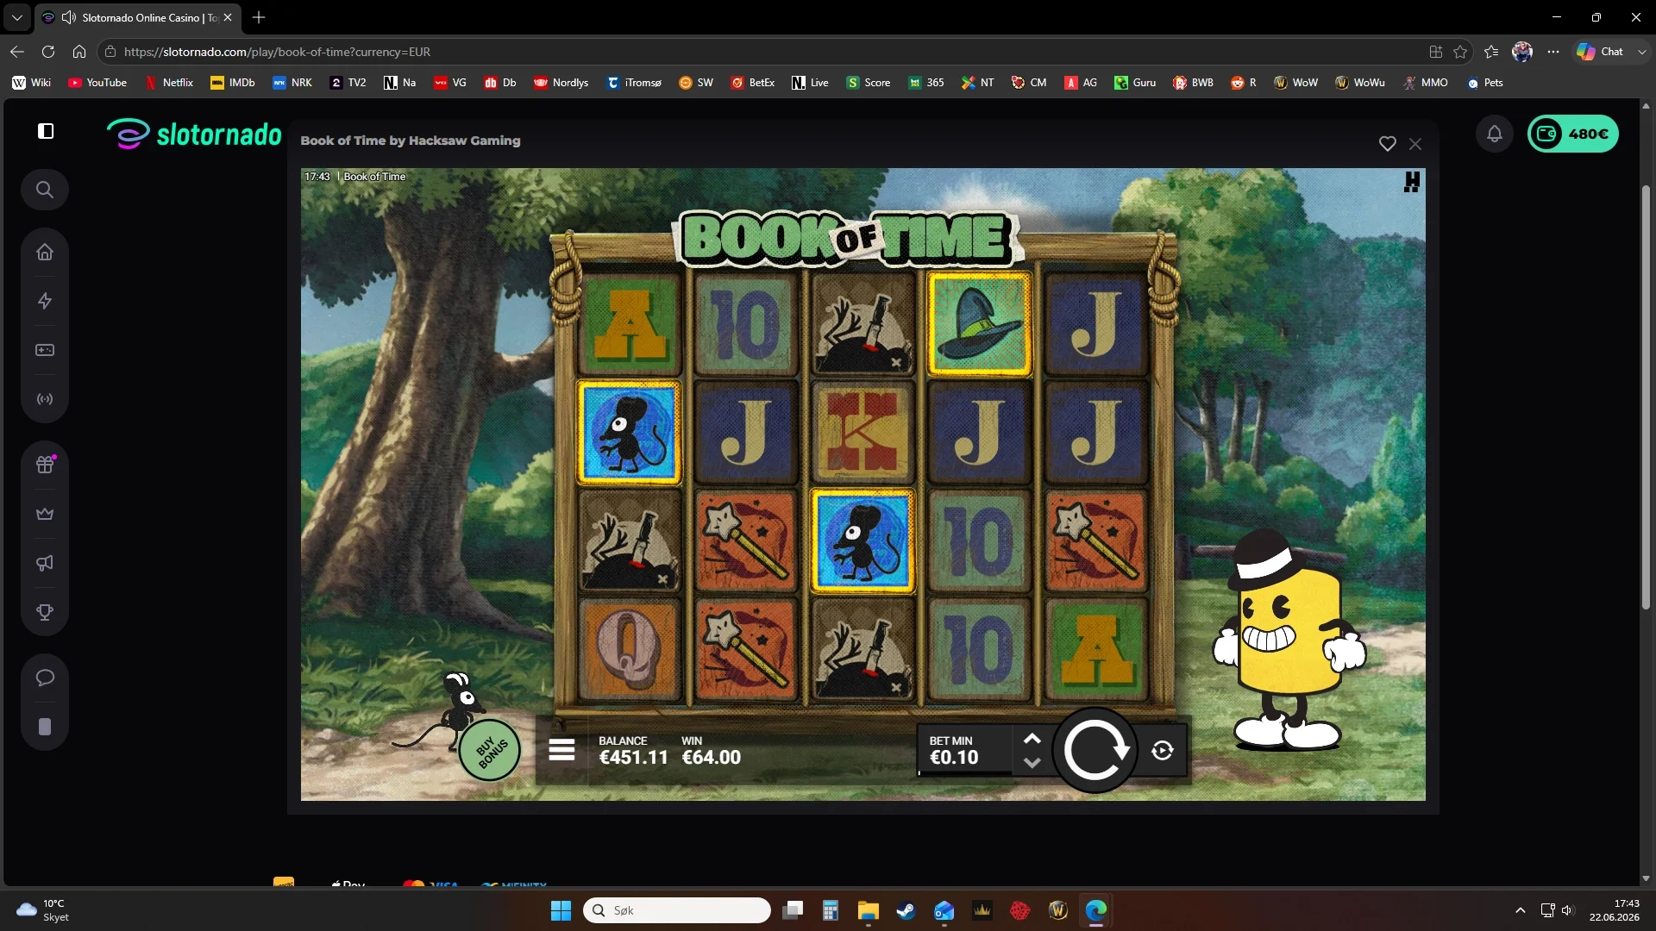1656x931 pixels.
Task: Open the tab search dropdown
Action: click(x=17, y=17)
